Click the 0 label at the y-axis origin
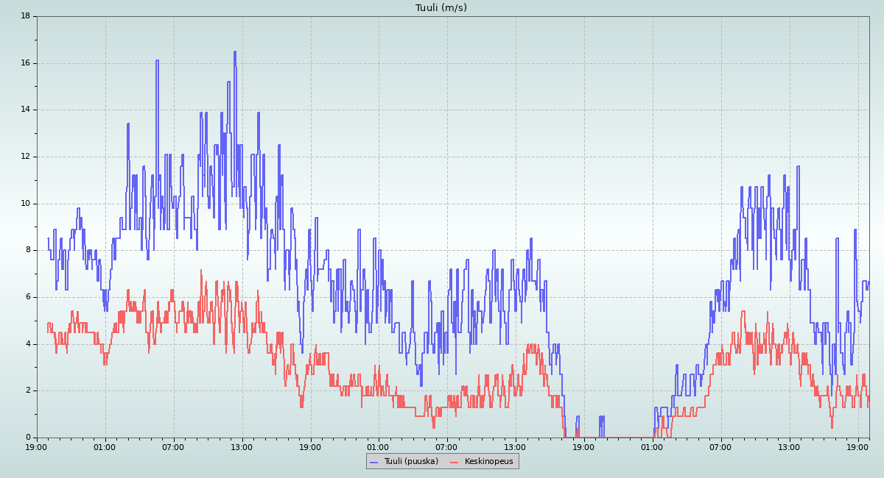 (x=27, y=438)
